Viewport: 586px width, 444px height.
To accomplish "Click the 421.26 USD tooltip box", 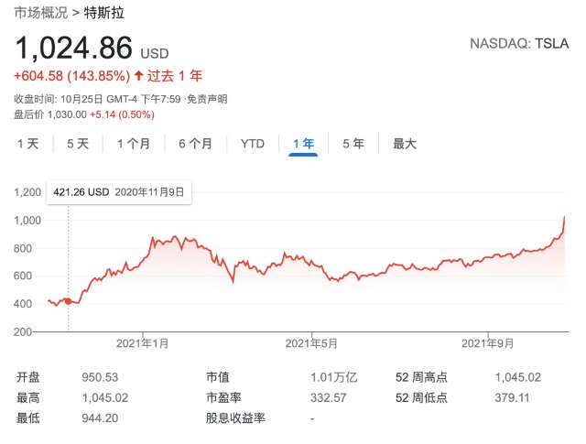I will coord(119,192).
